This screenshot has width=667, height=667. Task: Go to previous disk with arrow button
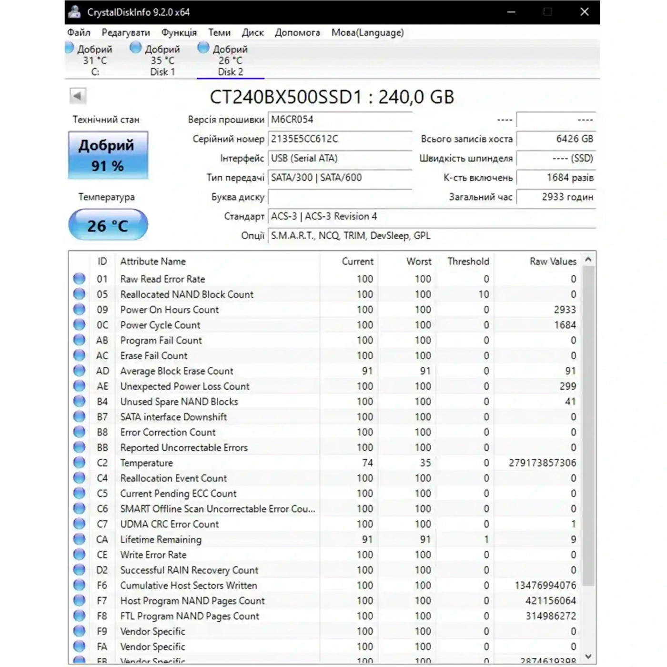coord(78,96)
